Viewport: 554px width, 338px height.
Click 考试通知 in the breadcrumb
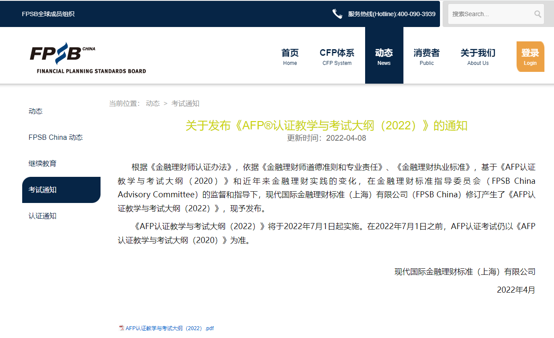pyautogui.click(x=185, y=103)
